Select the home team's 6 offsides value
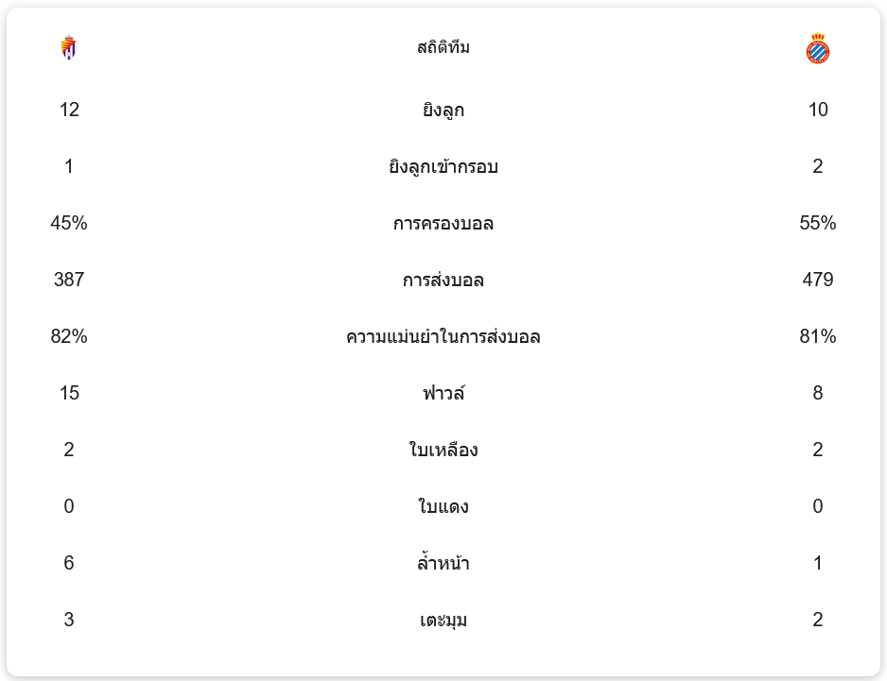 coord(69,563)
